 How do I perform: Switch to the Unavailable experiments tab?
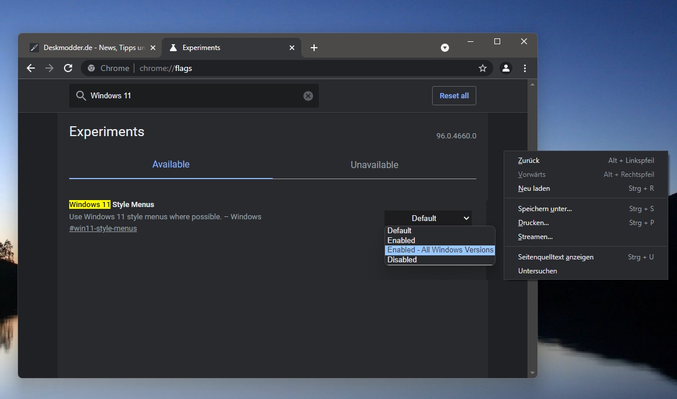pyautogui.click(x=375, y=165)
